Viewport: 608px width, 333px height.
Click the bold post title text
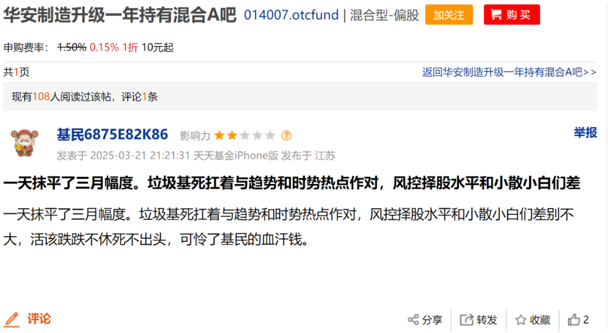click(292, 183)
